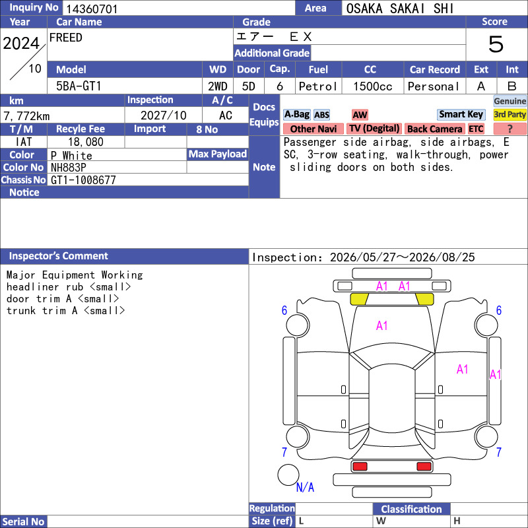528x528 pixels.
Task: Click the inspection date 2027/10
Action: 163,115
